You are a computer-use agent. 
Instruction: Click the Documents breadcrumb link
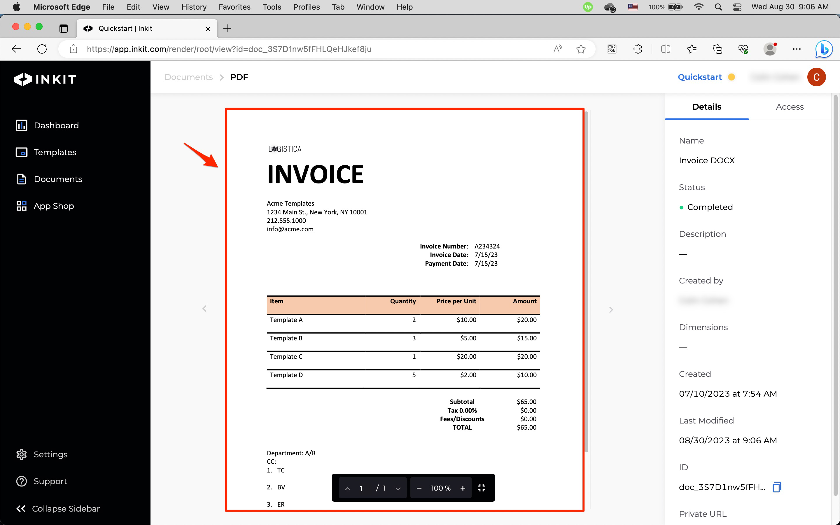point(188,77)
